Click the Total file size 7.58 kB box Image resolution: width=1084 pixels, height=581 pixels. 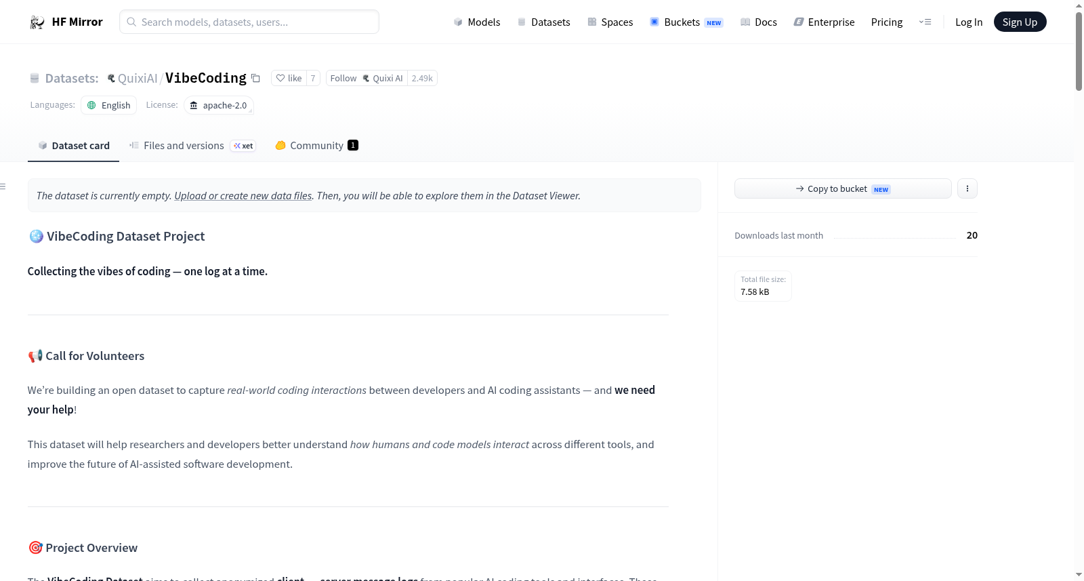[x=763, y=286]
